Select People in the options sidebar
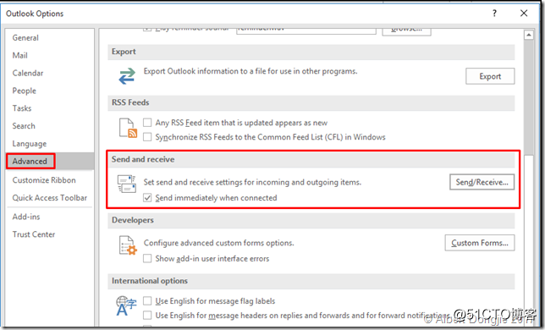Viewport: 545px width, 330px height. pos(24,91)
